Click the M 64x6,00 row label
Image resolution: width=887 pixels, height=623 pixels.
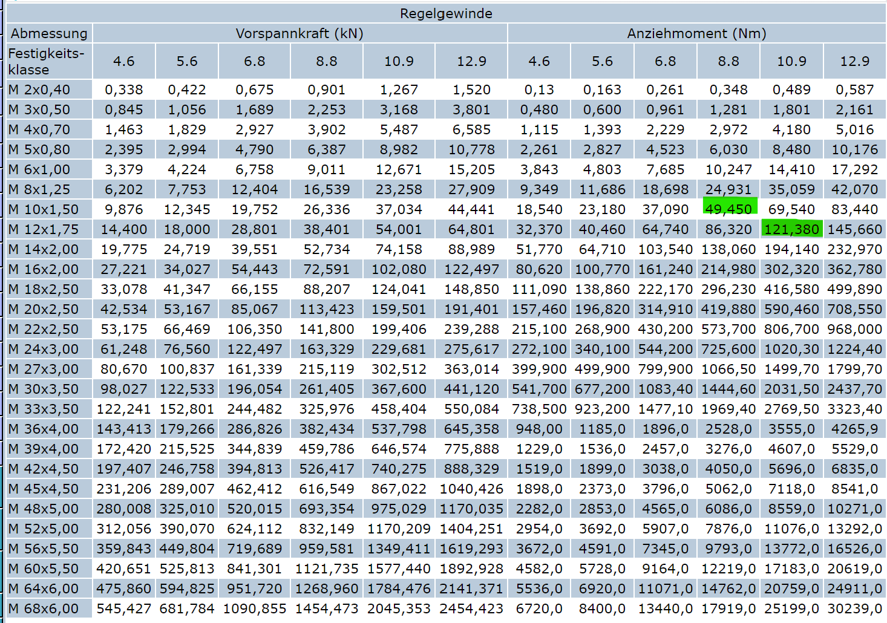point(49,589)
